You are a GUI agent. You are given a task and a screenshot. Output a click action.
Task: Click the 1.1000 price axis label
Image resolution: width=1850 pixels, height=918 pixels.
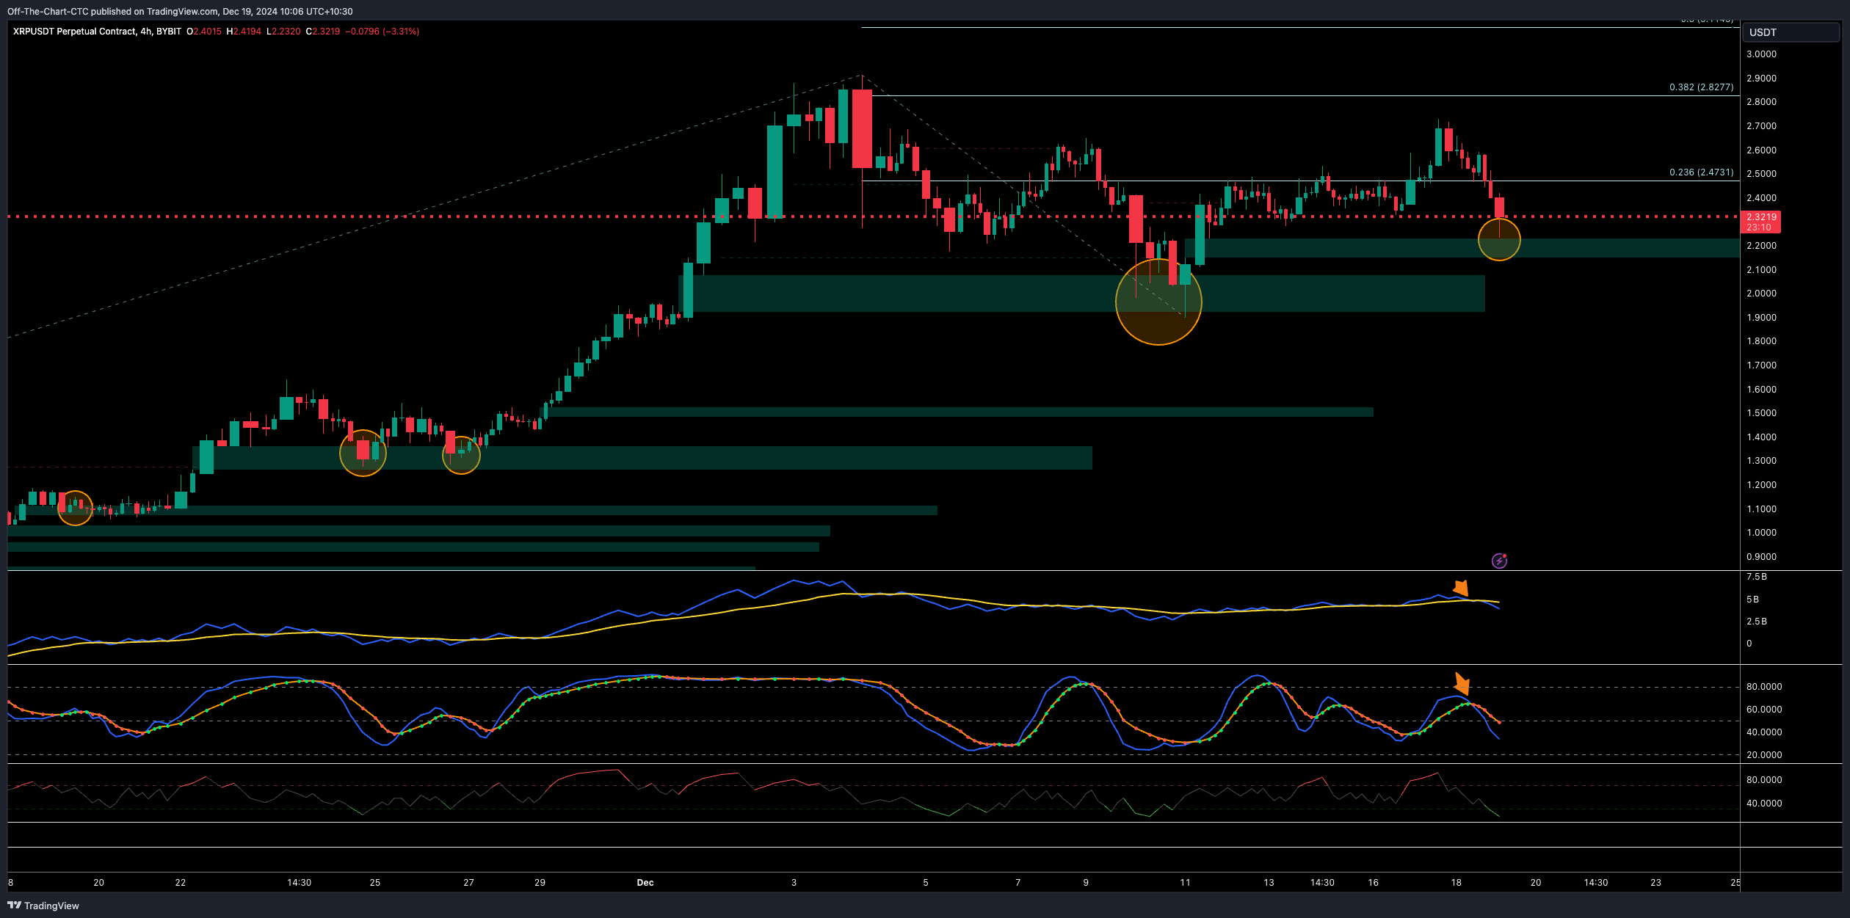[x=1761, y=509]
